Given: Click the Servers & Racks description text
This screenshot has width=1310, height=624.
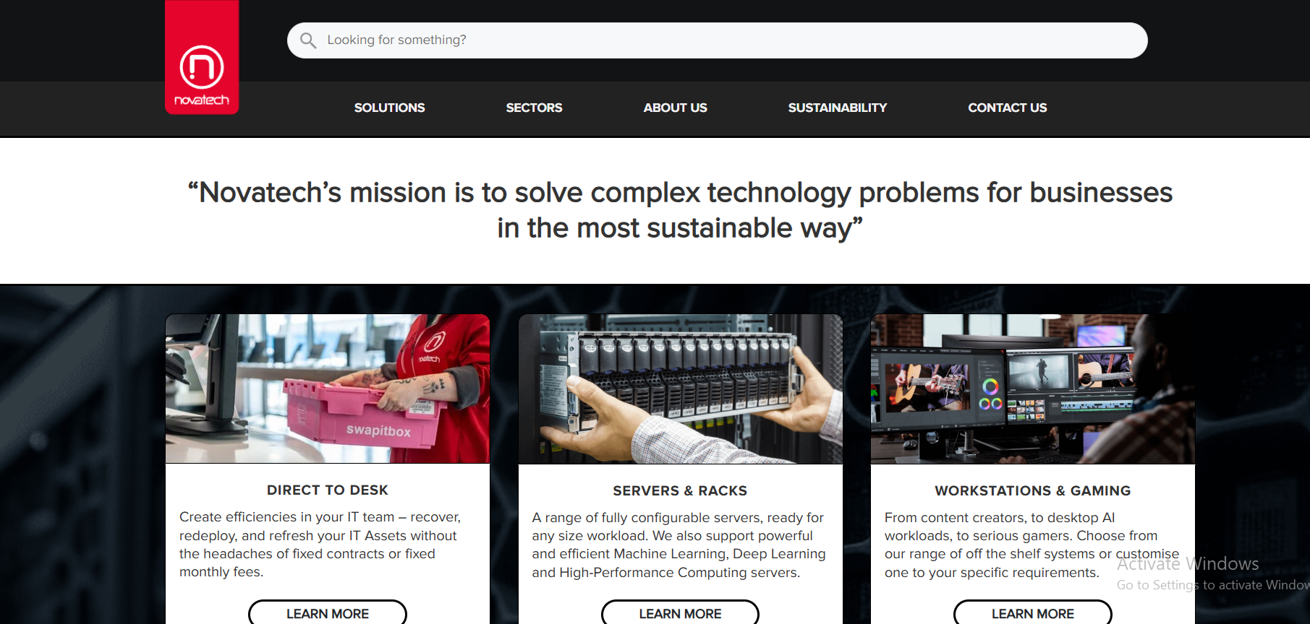Looking at the screenshot, I should 679,545.
